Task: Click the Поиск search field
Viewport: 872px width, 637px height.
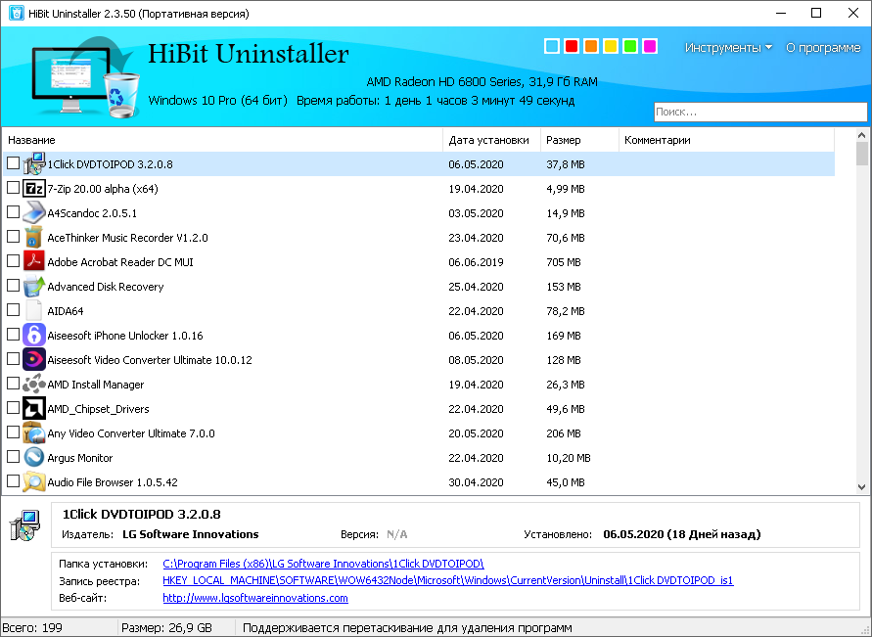Action: pyautogui.click(x=760, y=111)
